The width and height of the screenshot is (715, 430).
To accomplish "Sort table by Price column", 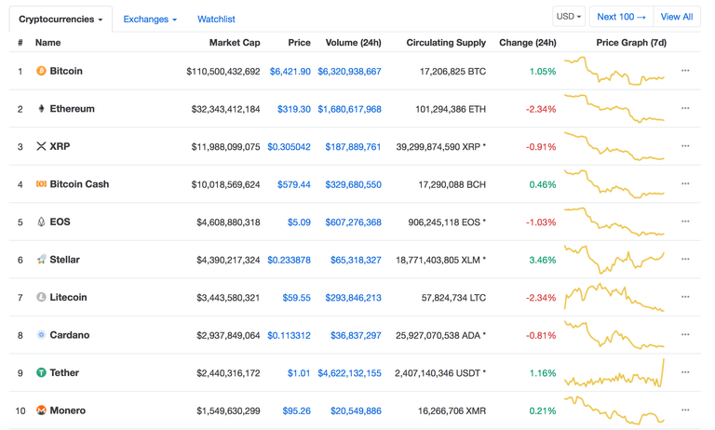I will pos(299,43).
